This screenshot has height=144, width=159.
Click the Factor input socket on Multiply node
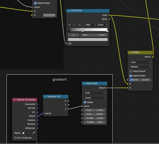(128, 80)
